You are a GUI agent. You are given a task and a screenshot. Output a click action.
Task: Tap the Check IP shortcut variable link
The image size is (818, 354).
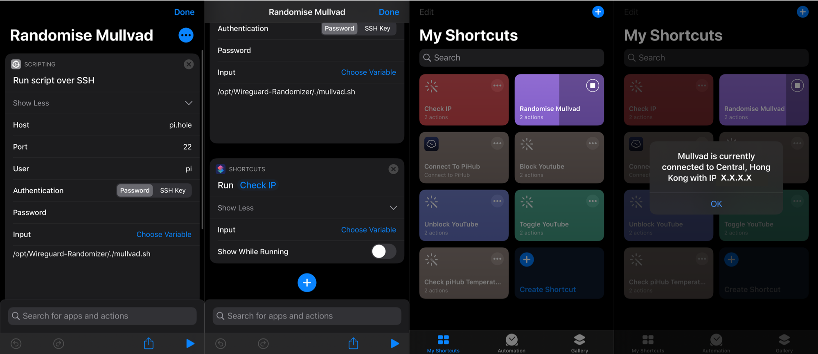click(258, 185)
